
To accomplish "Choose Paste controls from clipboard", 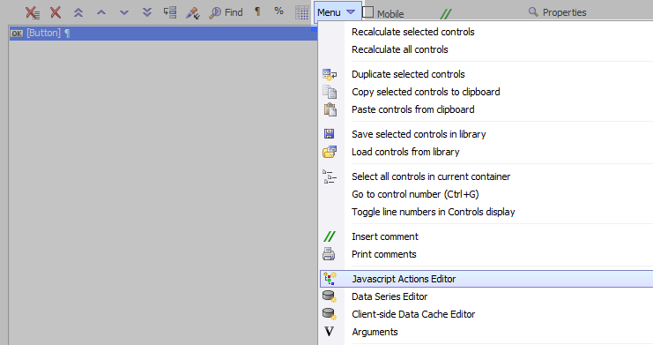I will (x=412, y=109).
